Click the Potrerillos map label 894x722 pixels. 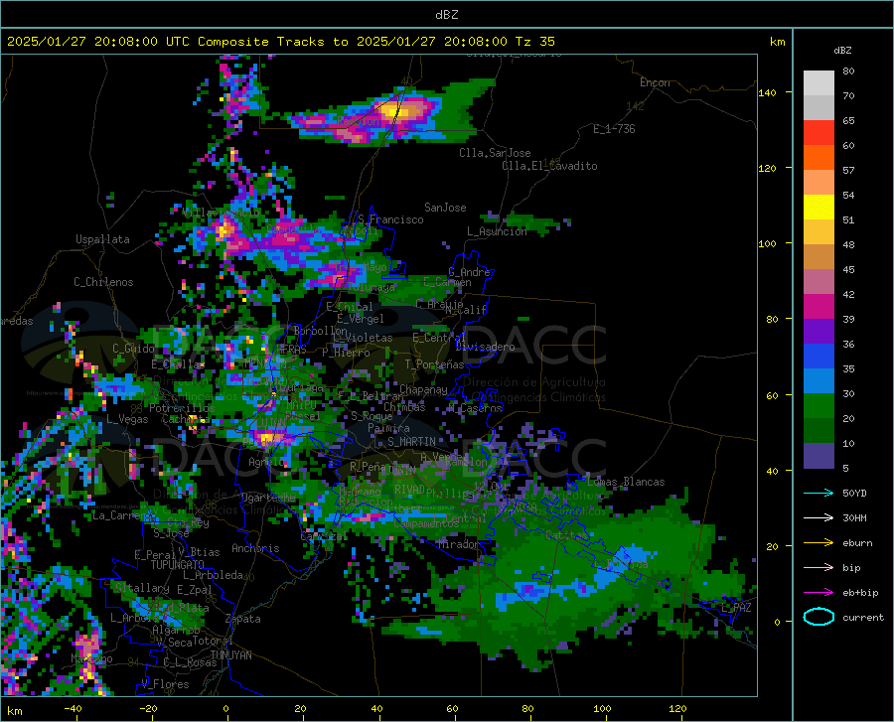[x=182, y=408]
